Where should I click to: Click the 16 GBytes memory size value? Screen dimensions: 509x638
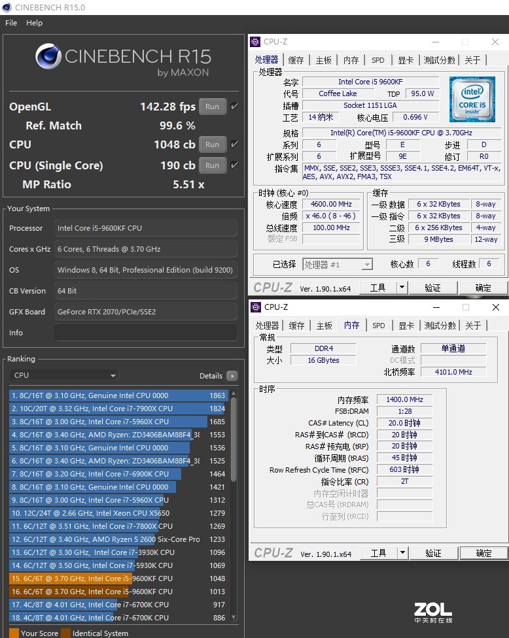pyautogui.click(x=323, y=360)
